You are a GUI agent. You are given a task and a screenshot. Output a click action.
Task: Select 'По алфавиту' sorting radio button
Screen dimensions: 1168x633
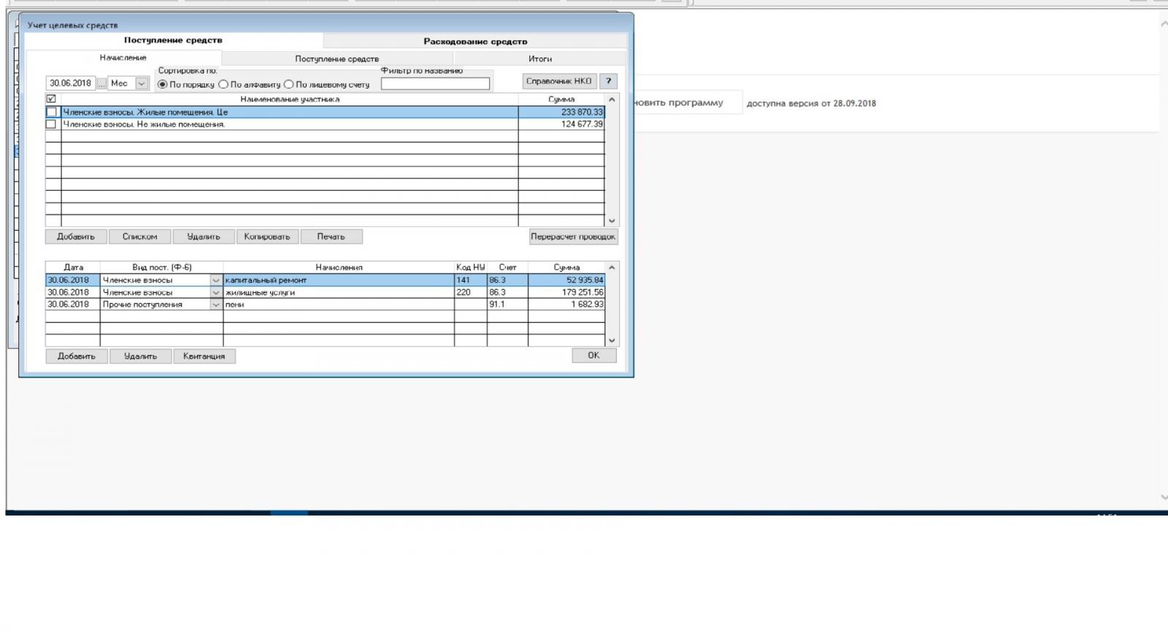click(224, 85)
